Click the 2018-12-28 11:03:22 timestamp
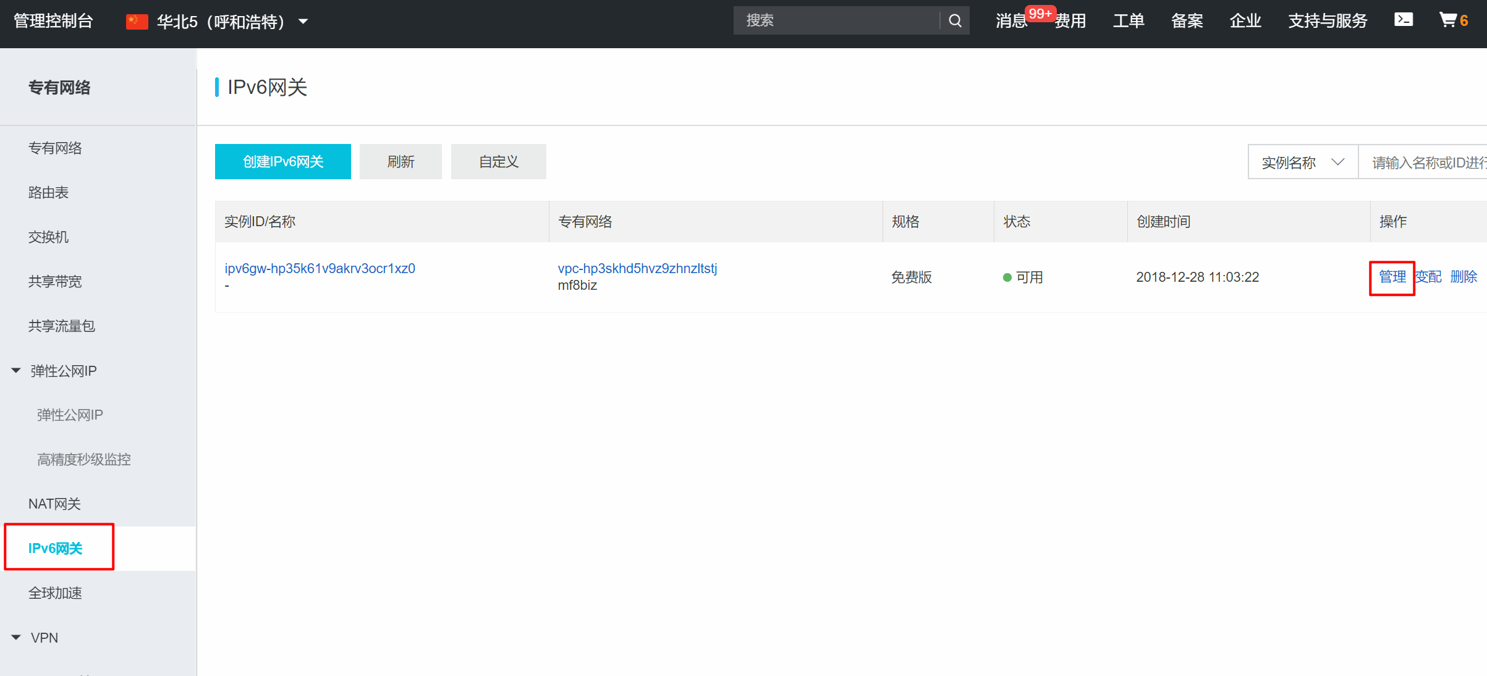The image size is (1487, 676). point(1197,277)
